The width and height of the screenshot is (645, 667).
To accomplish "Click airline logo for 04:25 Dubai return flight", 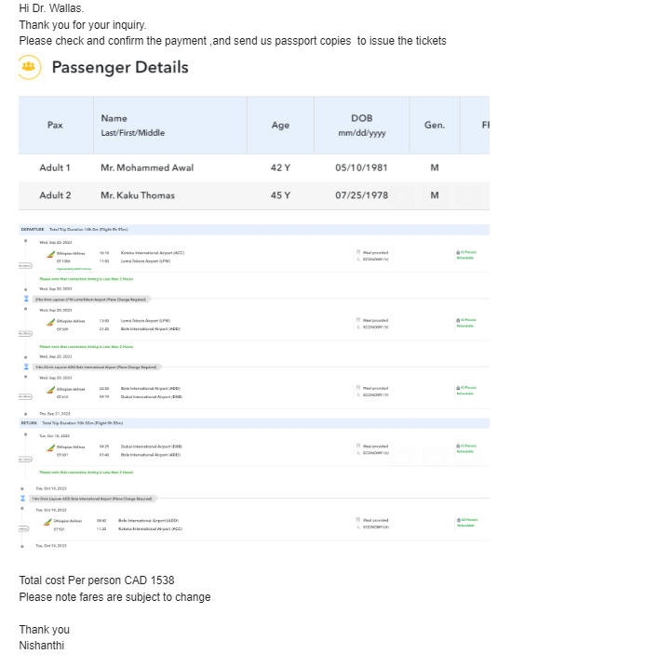I will [51, 447].
